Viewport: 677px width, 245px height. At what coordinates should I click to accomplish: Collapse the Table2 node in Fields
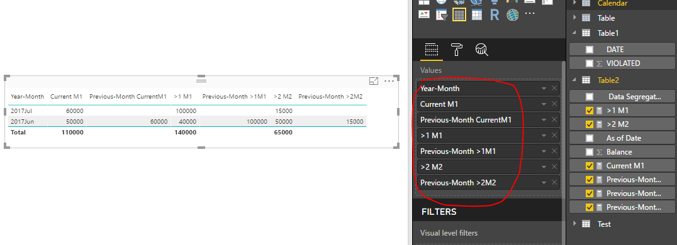[x=574, y=80]
